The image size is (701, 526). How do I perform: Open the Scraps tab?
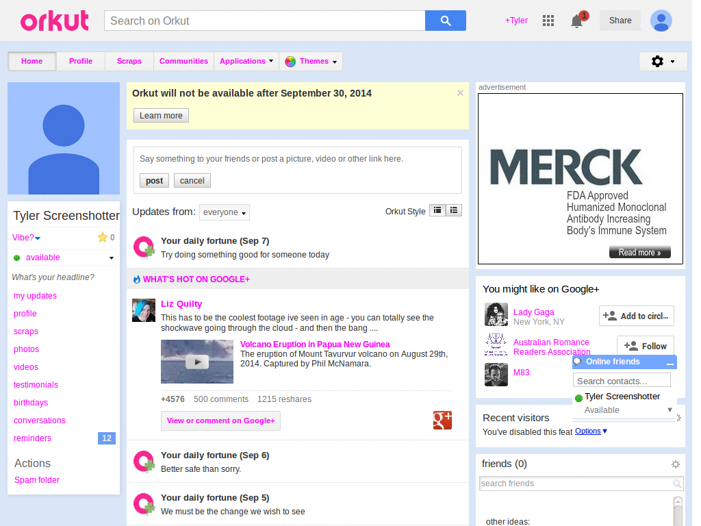[129, 61]
